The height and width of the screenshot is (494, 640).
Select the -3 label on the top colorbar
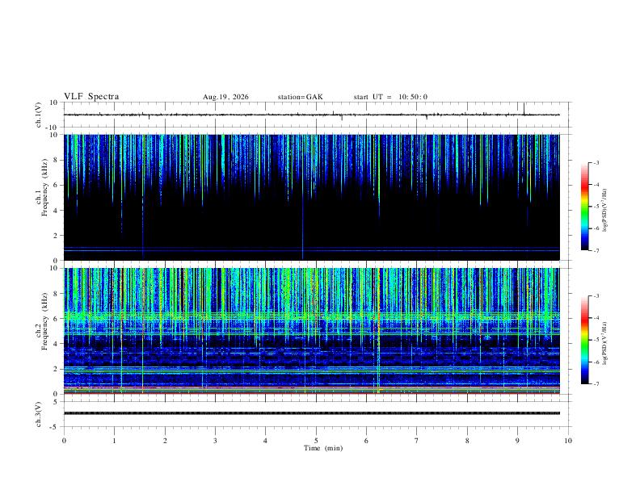(596, 162)
